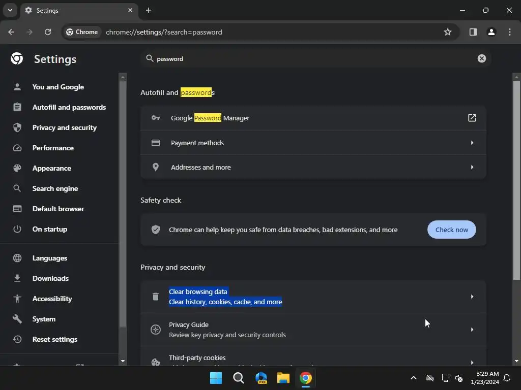The image size is (521, 390).
Task: Go back to the previous page
Action: click(11, 32)
